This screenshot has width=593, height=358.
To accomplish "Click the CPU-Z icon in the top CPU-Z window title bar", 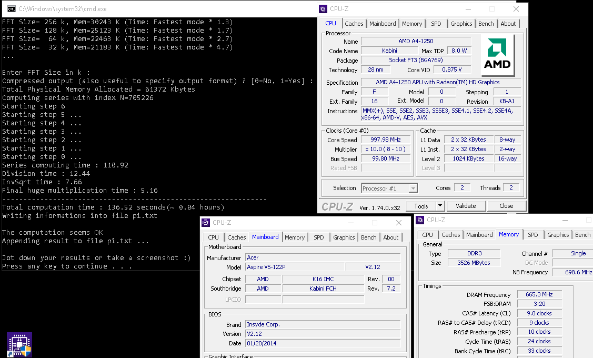I will click(323, 9).
